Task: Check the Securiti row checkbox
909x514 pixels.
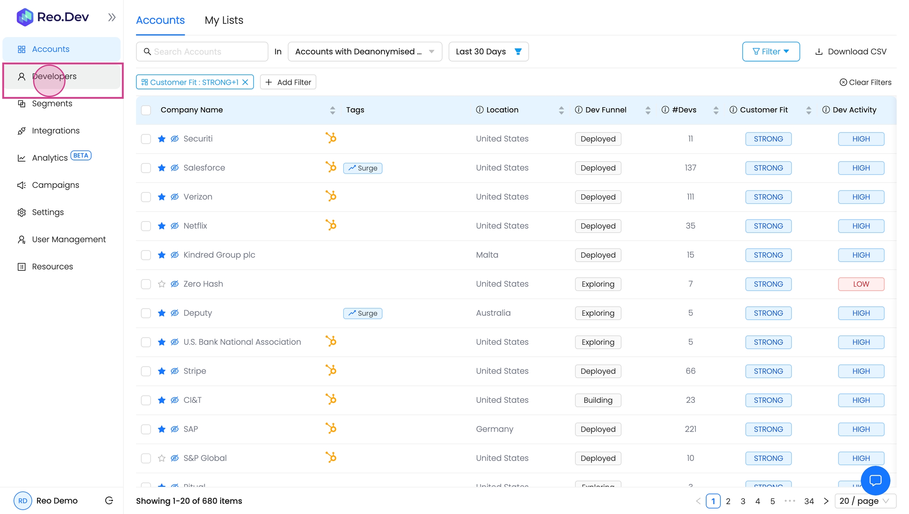Action: (x=146, y=139)
